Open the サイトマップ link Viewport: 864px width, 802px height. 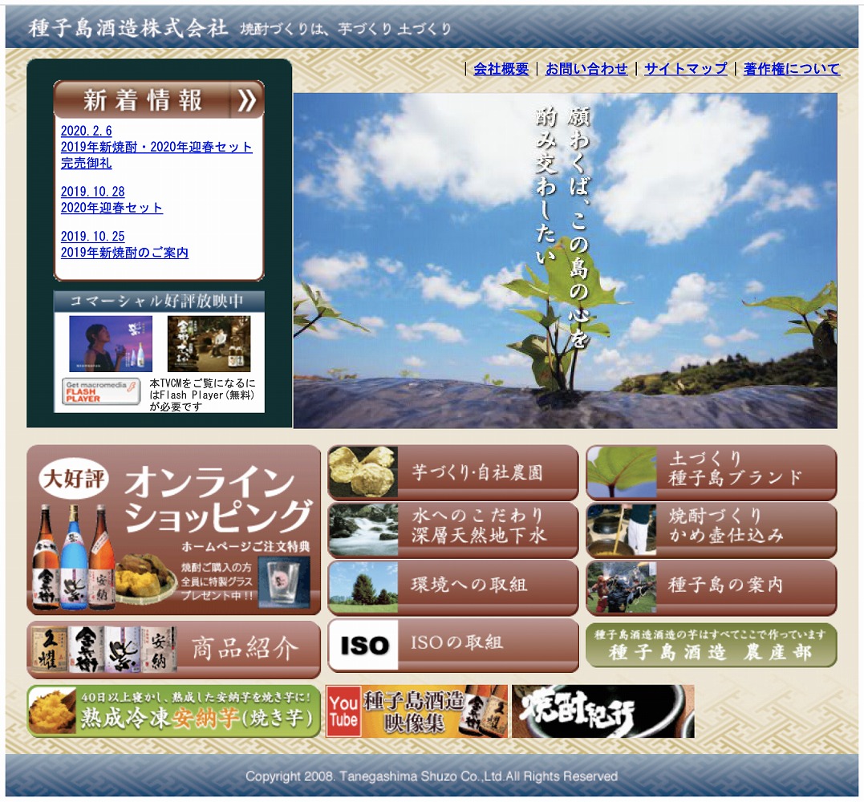point(685,69)
